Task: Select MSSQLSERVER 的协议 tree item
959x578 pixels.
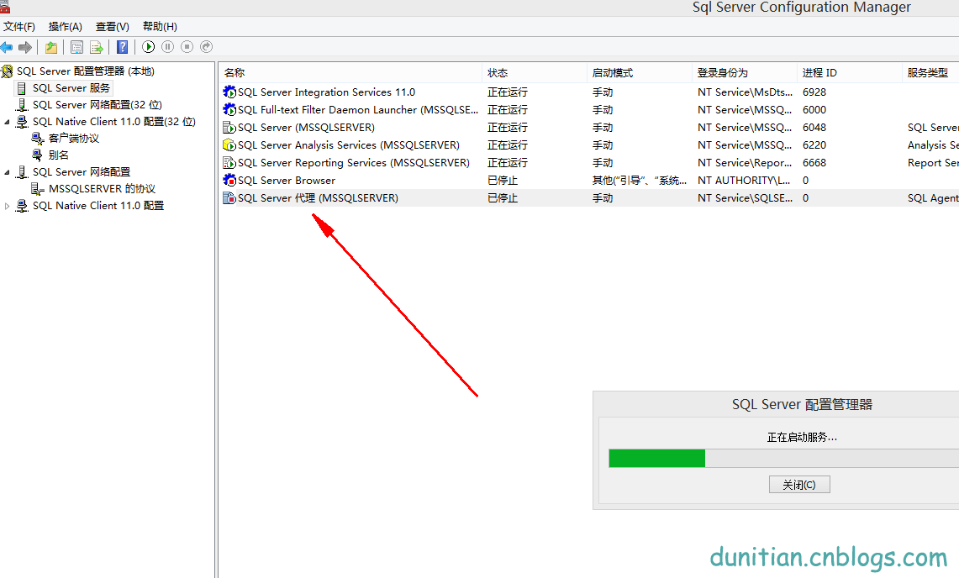Action: pos(103,189)
